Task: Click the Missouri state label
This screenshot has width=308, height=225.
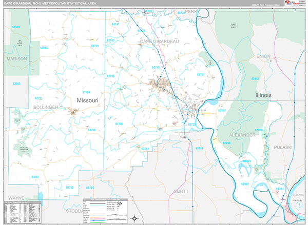Action: (87, 100)
